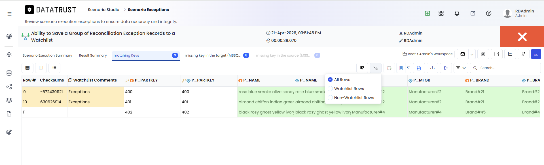Screen dimensions: 544x165
Task: Open the monitor admin sidebar icon
Action: point(9,132)
